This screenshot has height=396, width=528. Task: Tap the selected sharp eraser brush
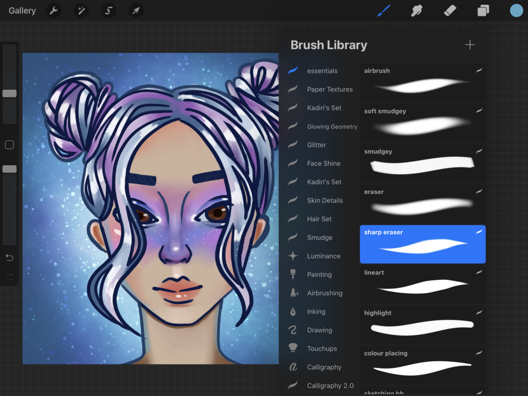[x=422, y=244]
